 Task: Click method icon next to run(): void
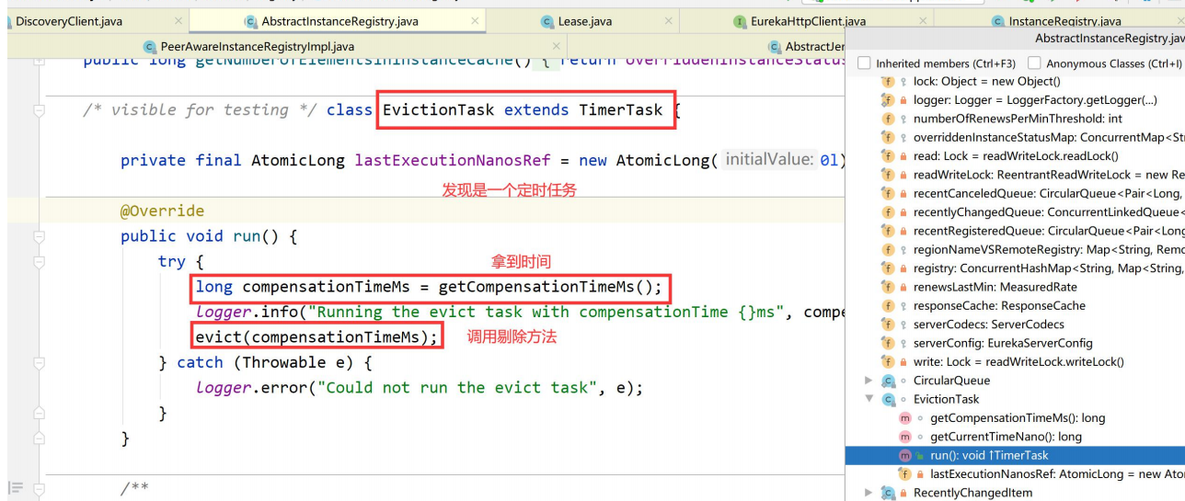904,455
